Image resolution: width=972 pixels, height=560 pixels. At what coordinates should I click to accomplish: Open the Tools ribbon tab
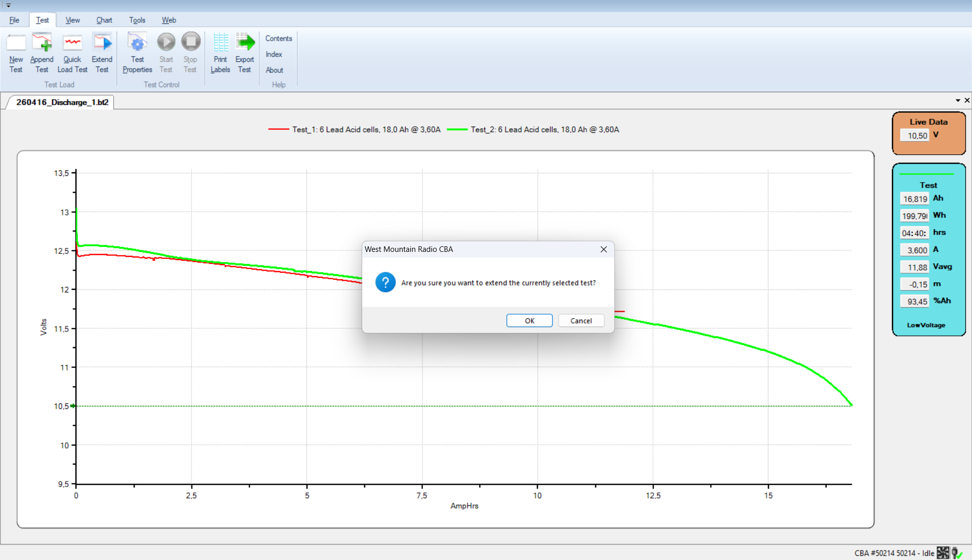137,20
